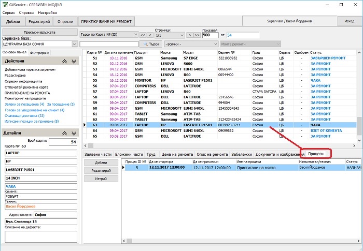Collapse the Действия panel with up chevrons
This screenshot has height=251, width=363.
pos(65,61)
